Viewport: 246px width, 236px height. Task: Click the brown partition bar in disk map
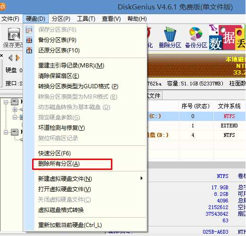click(196, 66)
